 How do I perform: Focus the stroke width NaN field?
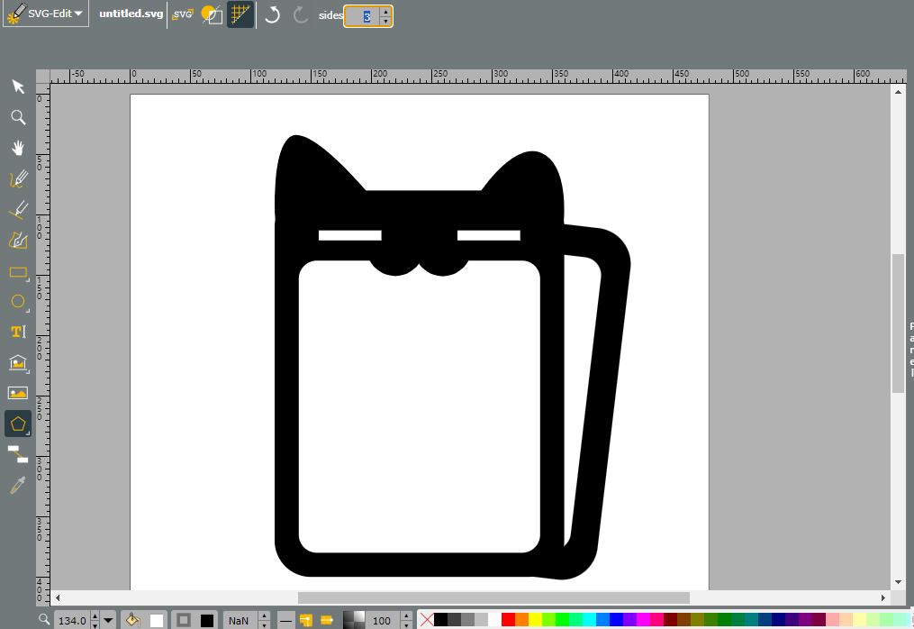(240, 620)
